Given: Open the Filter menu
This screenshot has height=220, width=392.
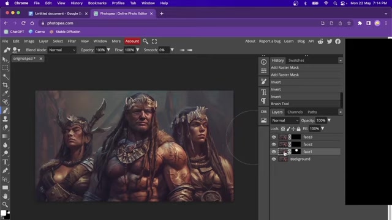Looking at the screenshot, I should tap(72, 41).
